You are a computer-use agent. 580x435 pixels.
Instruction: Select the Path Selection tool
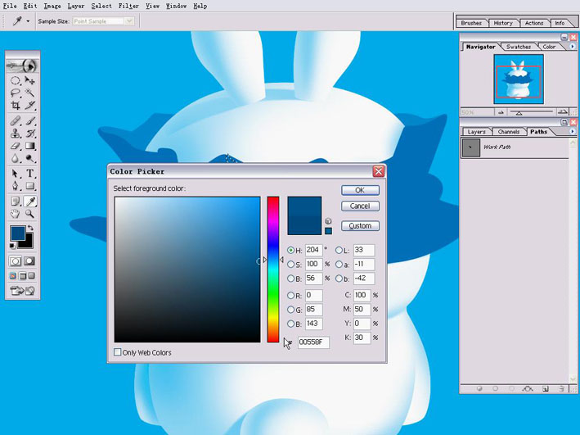[x=16, y=174]
